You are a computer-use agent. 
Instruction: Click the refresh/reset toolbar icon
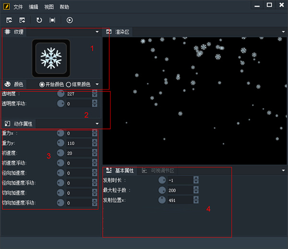[39, 20]
